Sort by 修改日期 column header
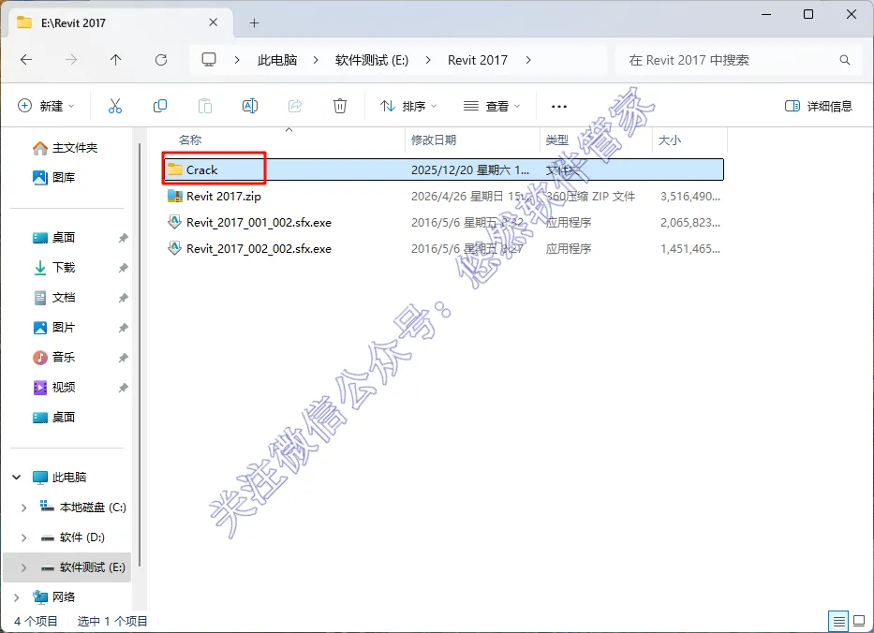The height and width of the screenshot is (633, 874). click(434, 140)
